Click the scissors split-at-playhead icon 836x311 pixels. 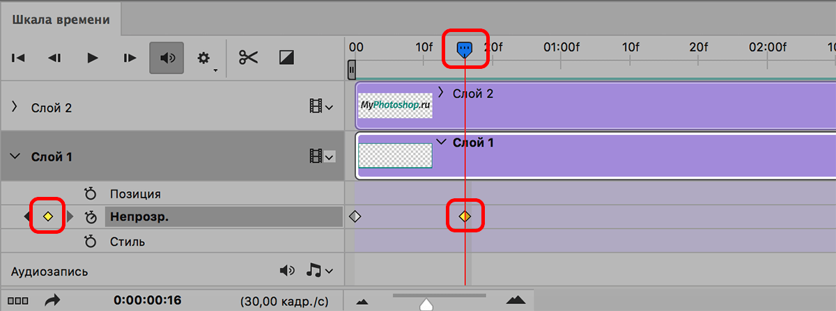pos(248,58)
